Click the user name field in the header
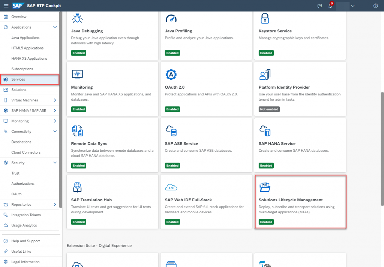This screenshot has height=267, width=384. [x=343, y=6]
